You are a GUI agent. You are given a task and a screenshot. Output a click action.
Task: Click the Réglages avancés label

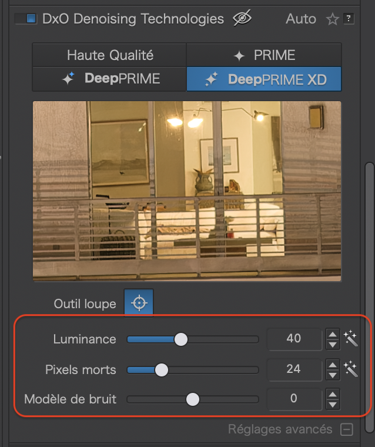click(x=280, y=429)
